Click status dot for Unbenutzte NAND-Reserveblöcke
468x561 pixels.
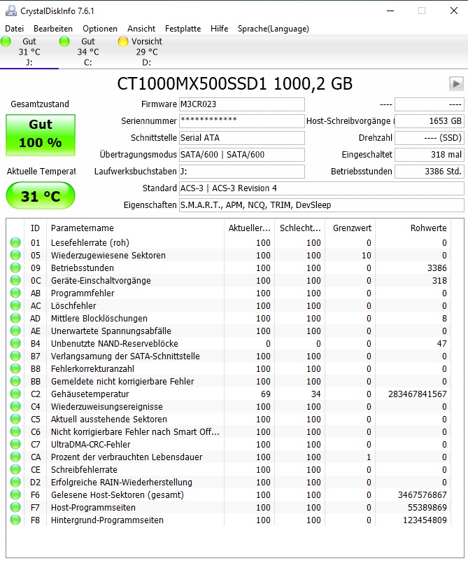15,343
